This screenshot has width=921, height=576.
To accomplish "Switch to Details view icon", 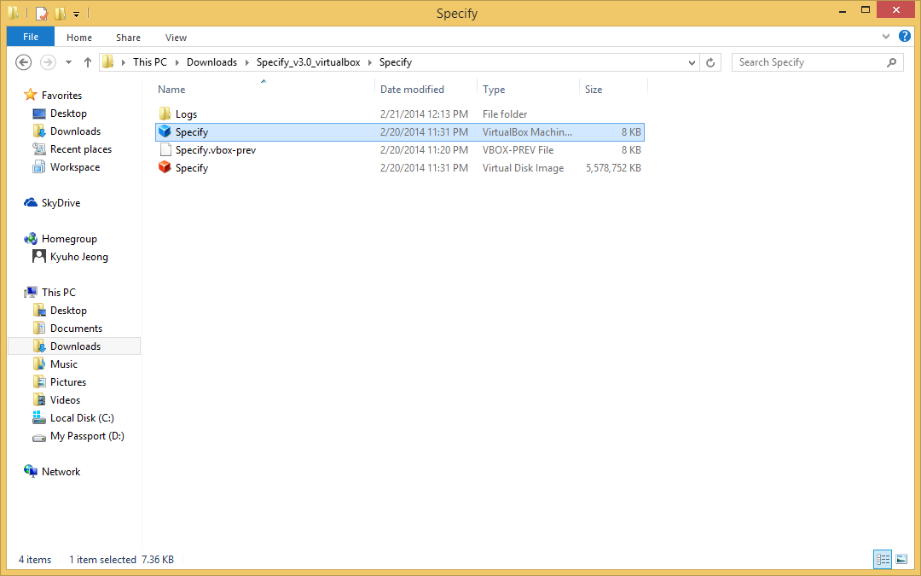I will pyautogui.click(x=883, y=560).
